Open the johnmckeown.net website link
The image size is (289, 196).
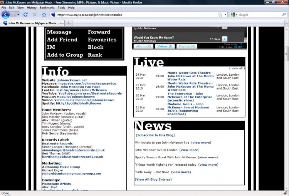pyautogui.click(x=72, y=80)
